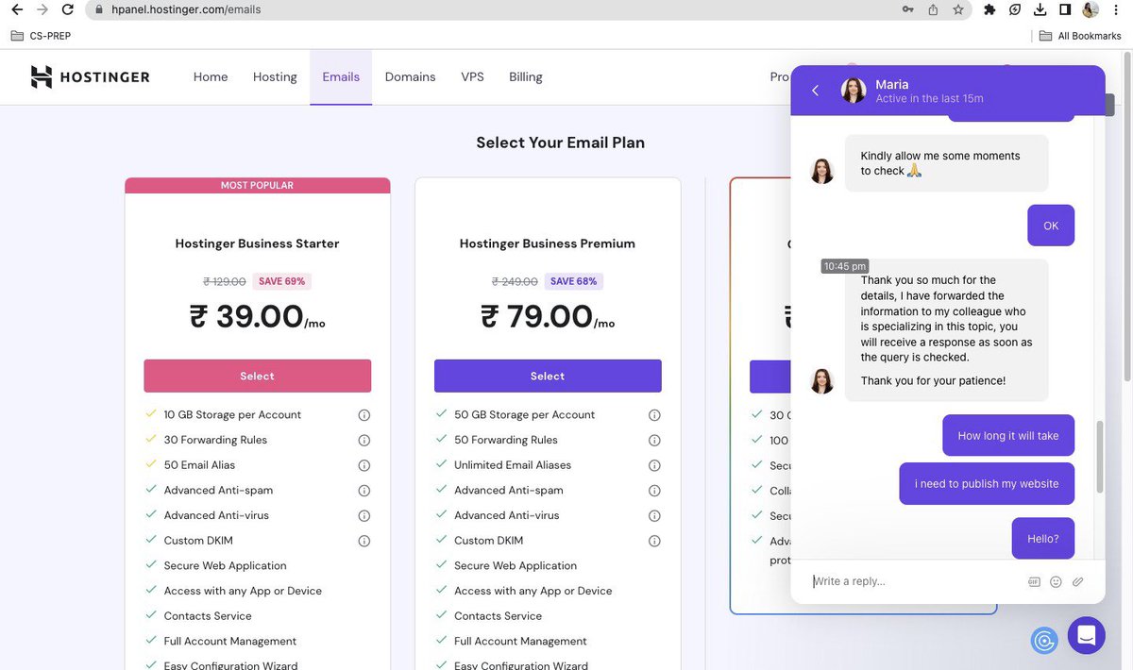Click the browser back arrow
This screenshot has width=1133, height=670.
pos(17,9)
